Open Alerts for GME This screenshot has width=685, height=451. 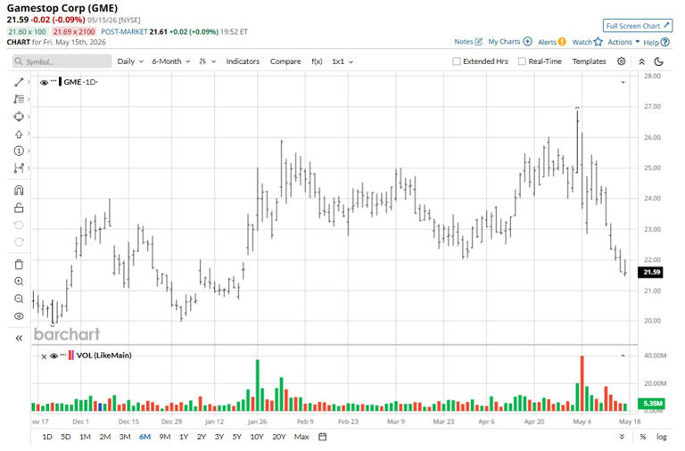tap(552, 42)
